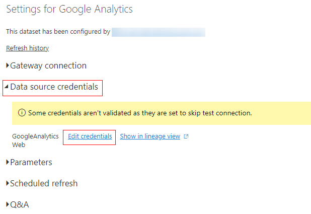Open the Edit credentials link
311x214 pixels.
90,136
